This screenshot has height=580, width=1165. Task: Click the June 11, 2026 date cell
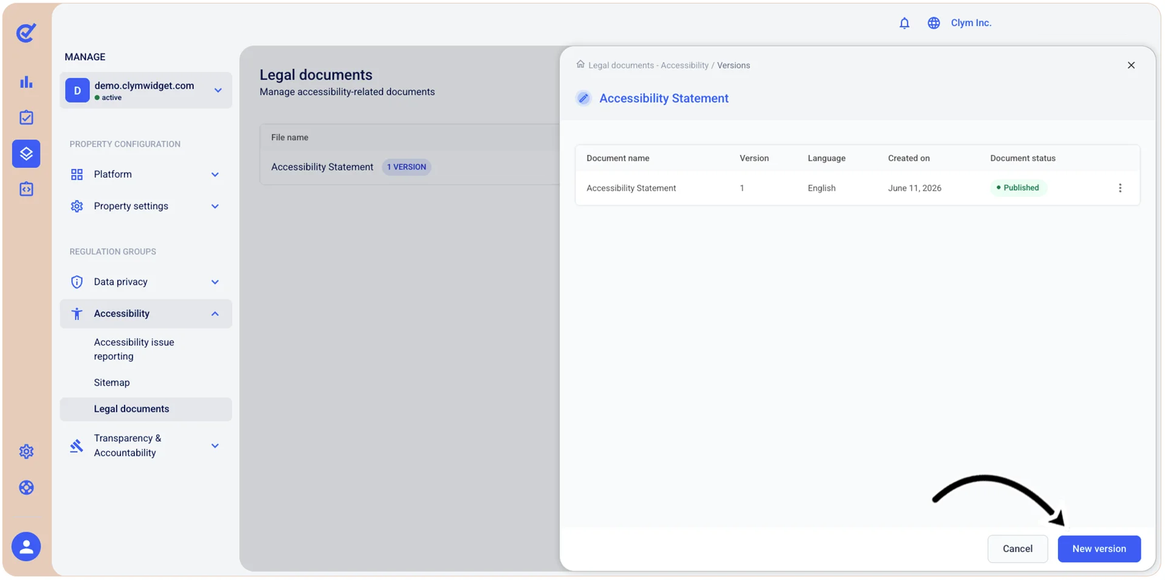pos(915,188)
